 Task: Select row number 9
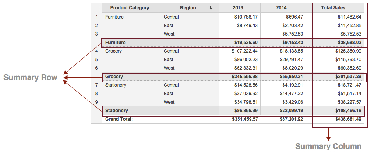click(97, 102)
